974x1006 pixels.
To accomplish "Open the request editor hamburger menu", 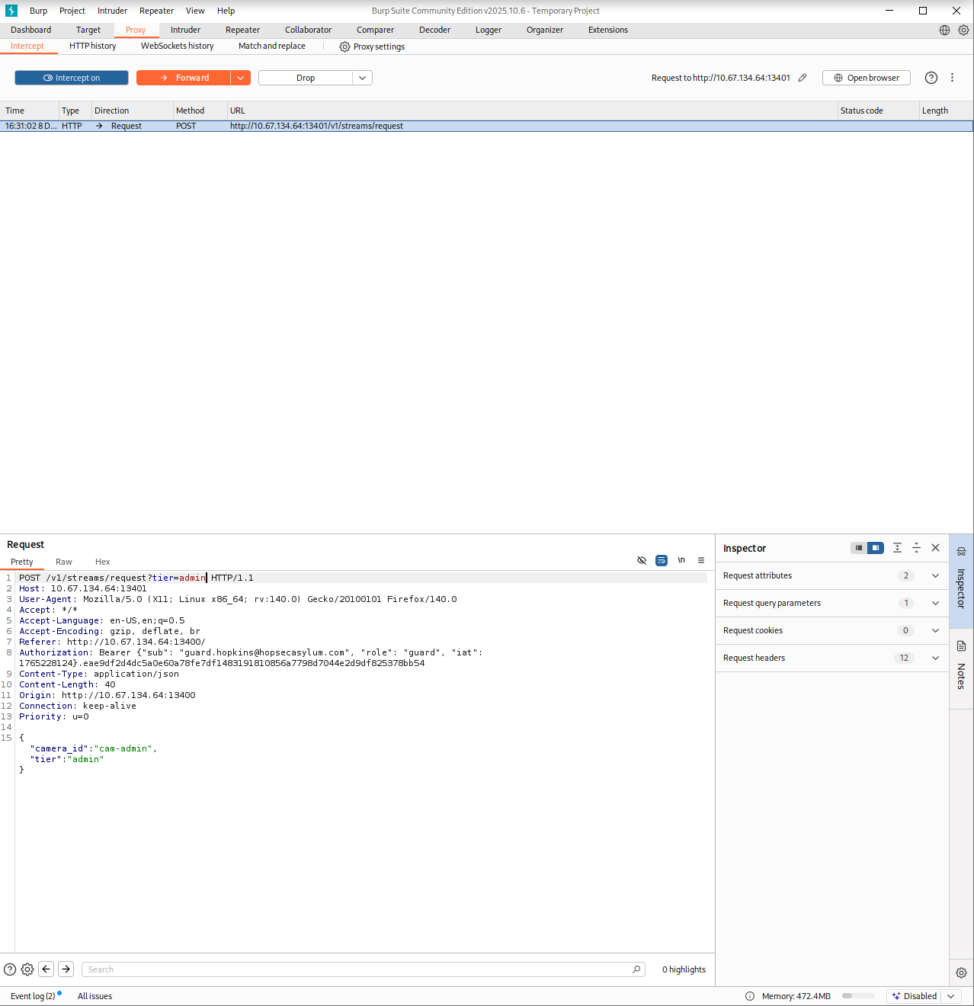I will (x=701, y=560).
